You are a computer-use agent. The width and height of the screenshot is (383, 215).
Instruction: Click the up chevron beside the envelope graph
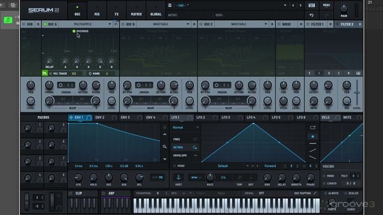[x=165, y=134]
